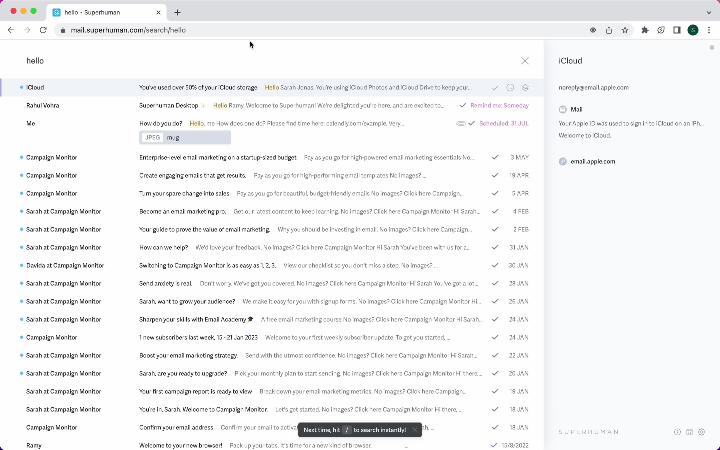Viewport: 720px width, 450px height.
Task: Click the search bar clear X button
Action: click(524, 61)
